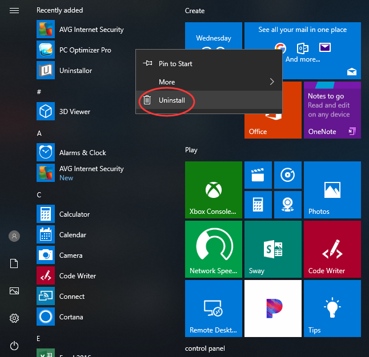Viewport: 369px width, 357px height.
Task: Open Network Speed Test tile
Action: 214,249
